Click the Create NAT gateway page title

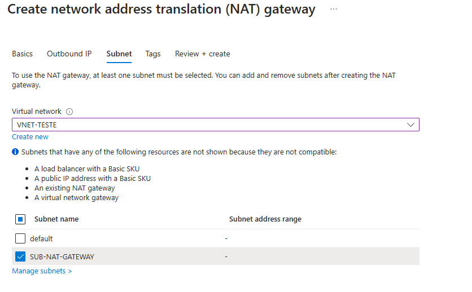pyautogui.click(x=161, y=10)
